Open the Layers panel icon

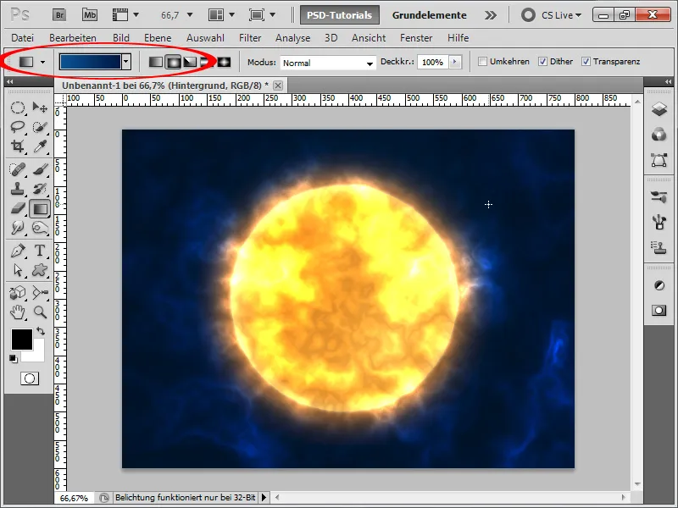coord(659,109)
